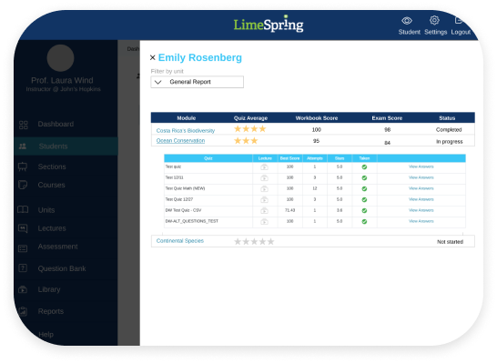Click DW-ALT_QUESTIONS_TEST quiz name
The width and height of the screenshot is (497, 363).
tap(192, 221)
